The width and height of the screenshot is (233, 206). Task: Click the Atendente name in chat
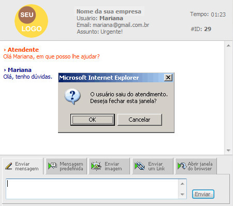23,50
